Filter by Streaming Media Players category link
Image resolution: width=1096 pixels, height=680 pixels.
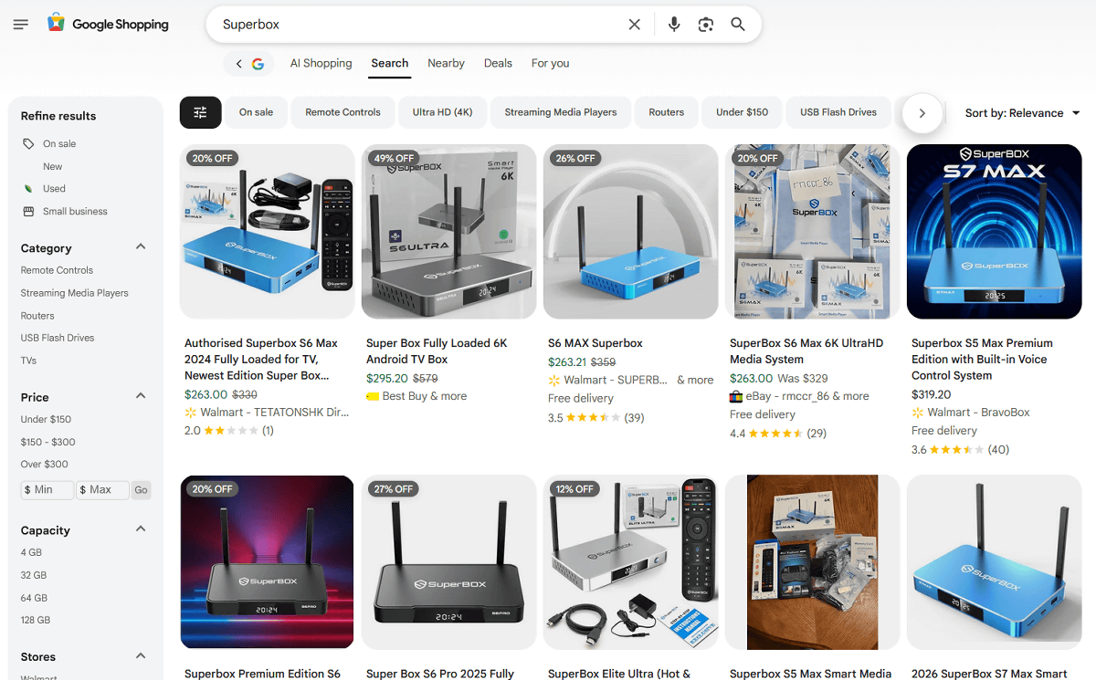(75, 293)
